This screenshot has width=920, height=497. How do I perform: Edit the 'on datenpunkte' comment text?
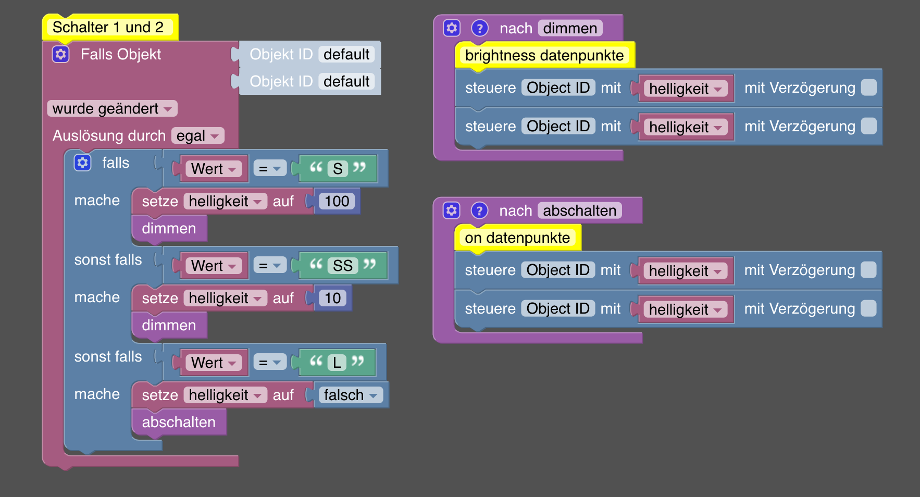(x=517, y=238)
